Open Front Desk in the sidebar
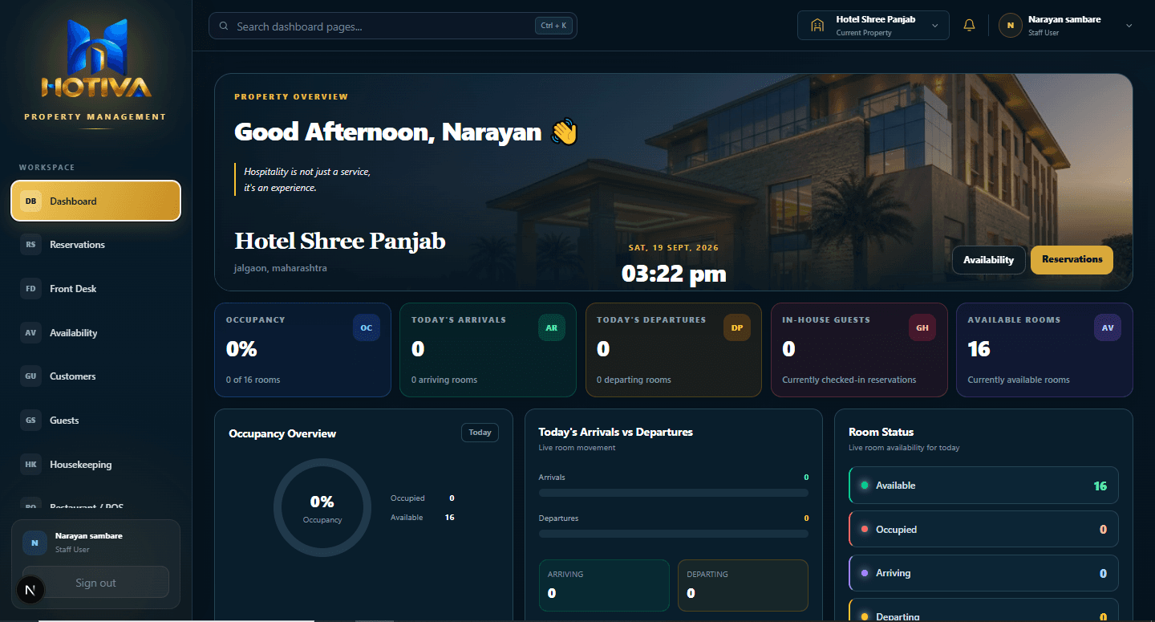The width and height of the screenshot is (1155, 622). click(95, 289)
